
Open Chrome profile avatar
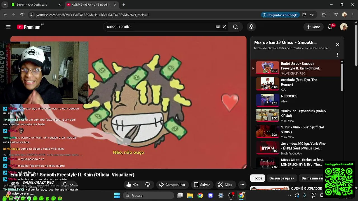tap(345, 15)
